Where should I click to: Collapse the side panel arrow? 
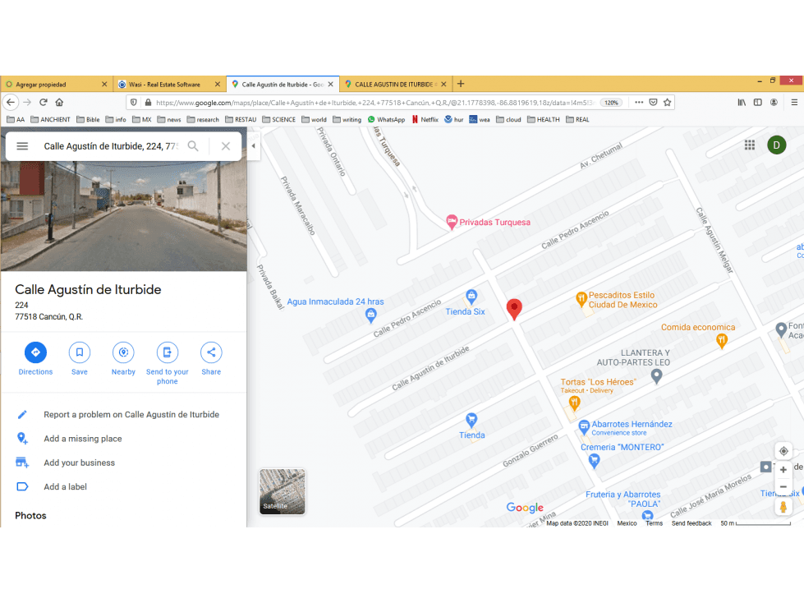point(253,146)
